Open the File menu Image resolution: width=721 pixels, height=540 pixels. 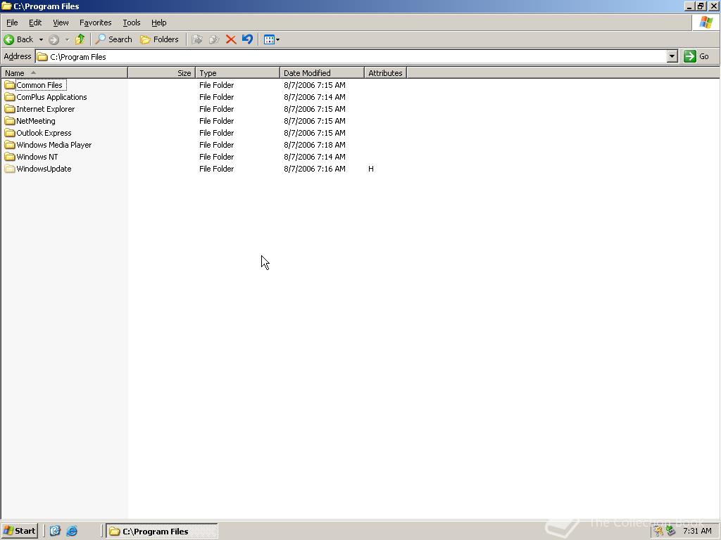tap(12, 22)
